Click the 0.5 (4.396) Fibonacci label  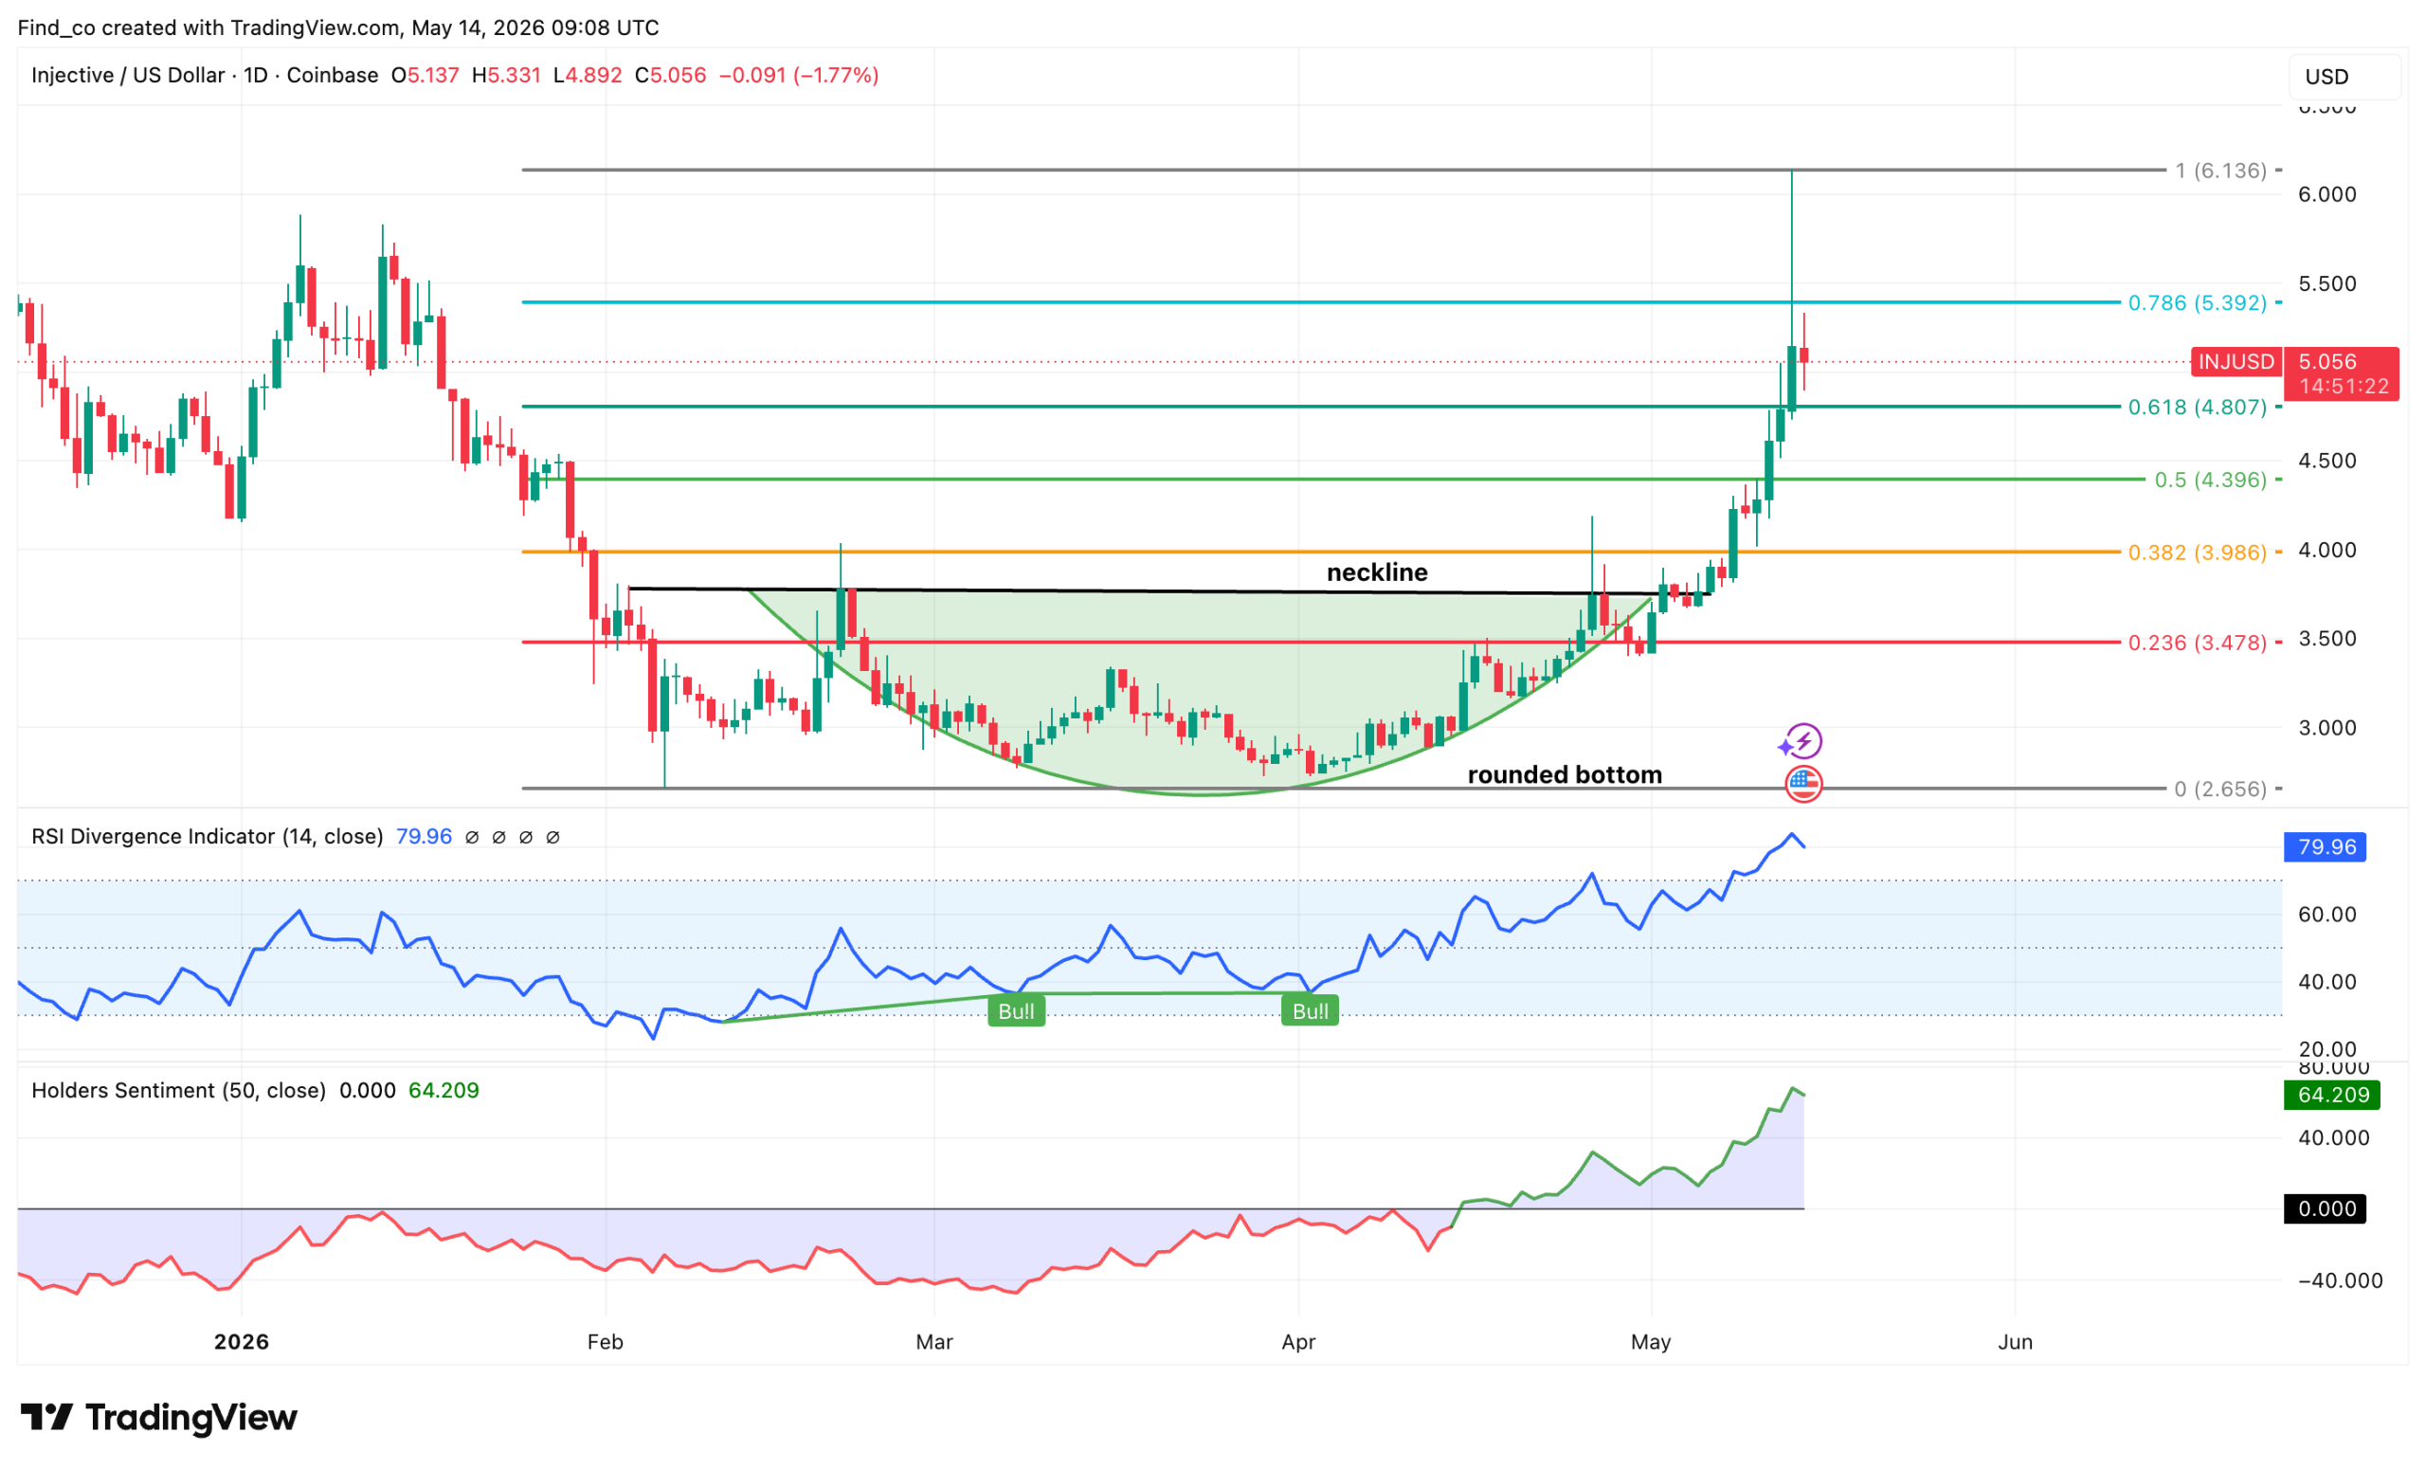click(2210, 480)
